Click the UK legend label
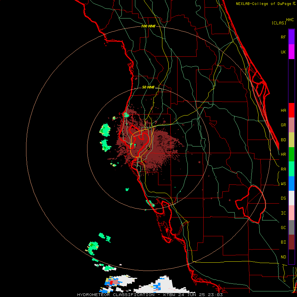This screenshot has width=297, height=297. click(283, 52)
